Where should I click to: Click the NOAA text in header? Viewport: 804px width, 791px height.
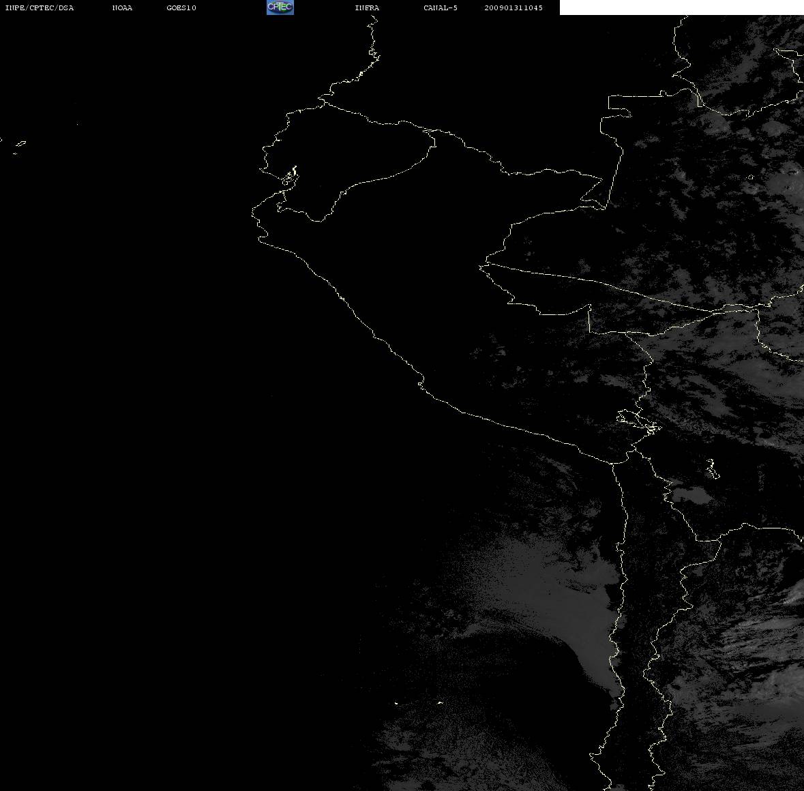click(122, 8)
